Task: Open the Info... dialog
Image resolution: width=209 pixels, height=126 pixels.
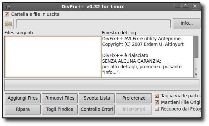Action: tap(187, 23)
